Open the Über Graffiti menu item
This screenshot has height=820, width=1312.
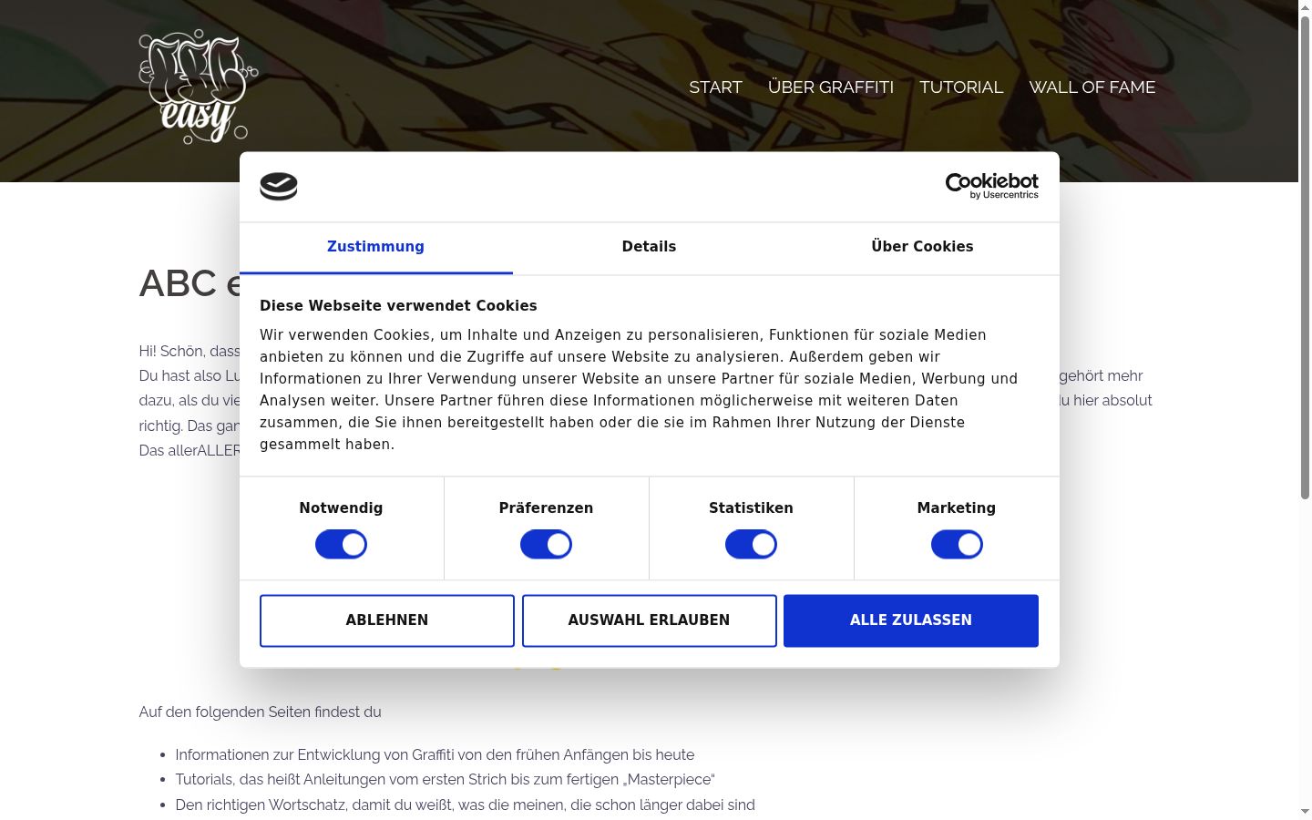[831, 87]
